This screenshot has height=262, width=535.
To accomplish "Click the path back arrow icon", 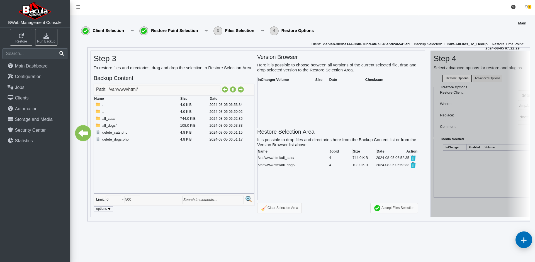I will pyautogui.click(x=225, y=89).
